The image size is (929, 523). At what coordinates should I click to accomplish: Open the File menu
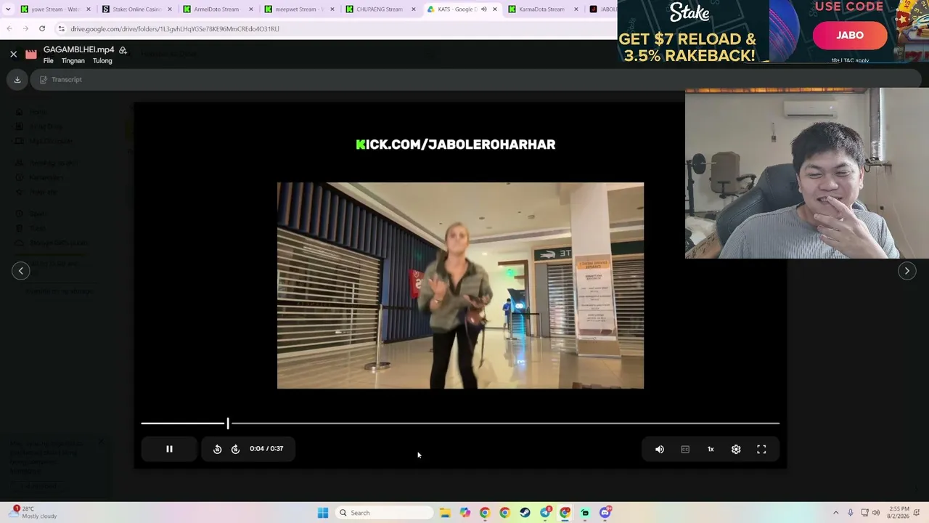pyautogui.click(x=49, y=61)
